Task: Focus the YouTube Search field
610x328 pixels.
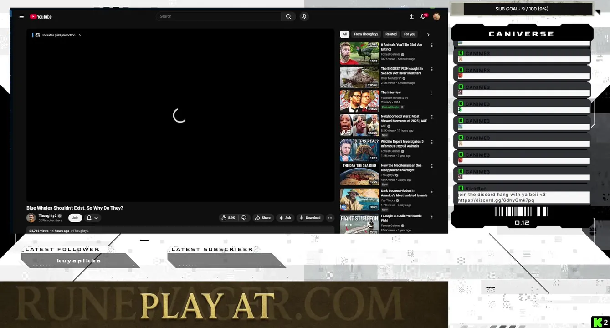Action: tap(219, 16)
